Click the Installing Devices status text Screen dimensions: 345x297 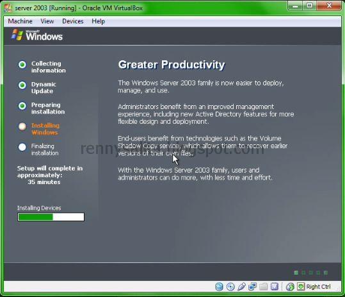39,208
